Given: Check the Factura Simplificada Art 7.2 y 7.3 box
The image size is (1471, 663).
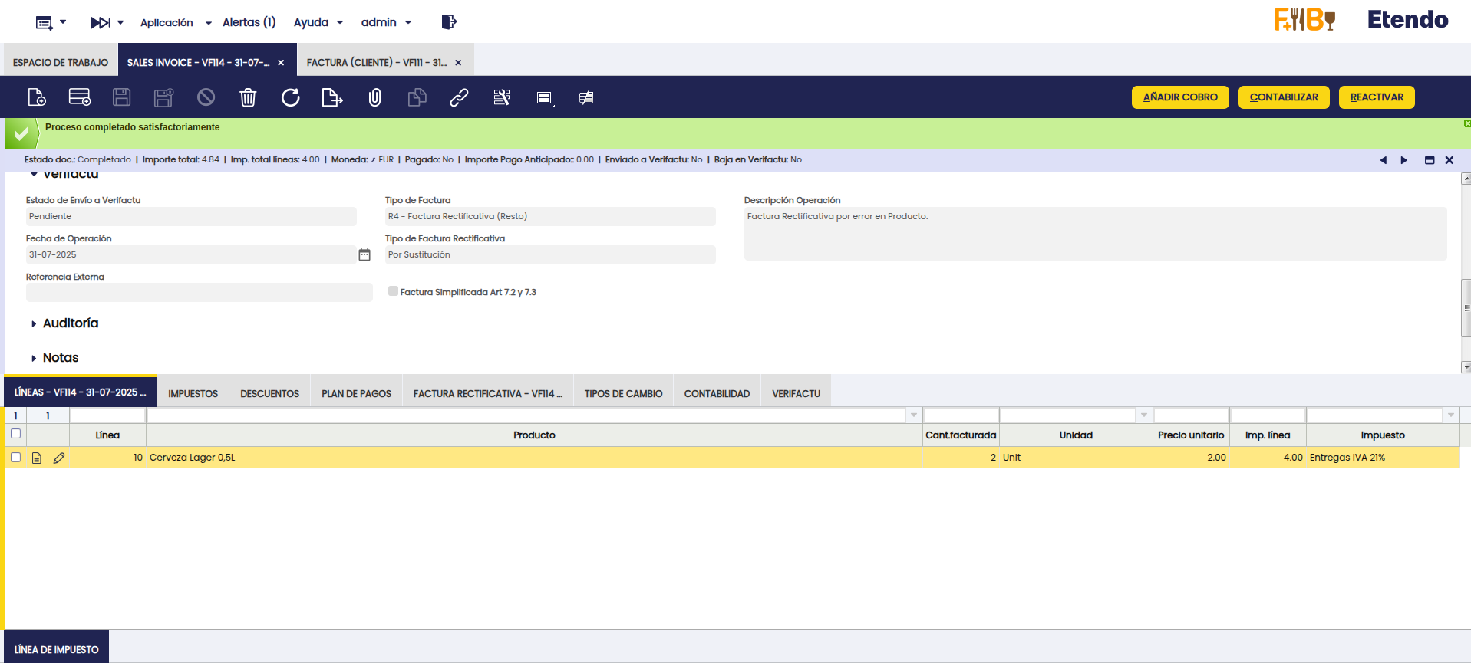Looking at the screenshot, I should 393,291.
